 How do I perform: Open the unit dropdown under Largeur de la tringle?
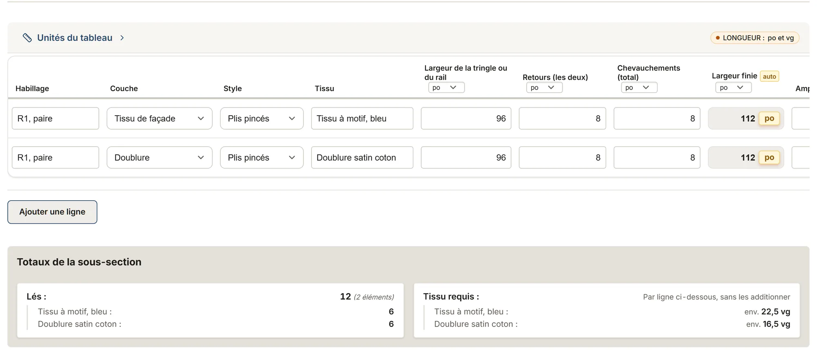(446, 87)
